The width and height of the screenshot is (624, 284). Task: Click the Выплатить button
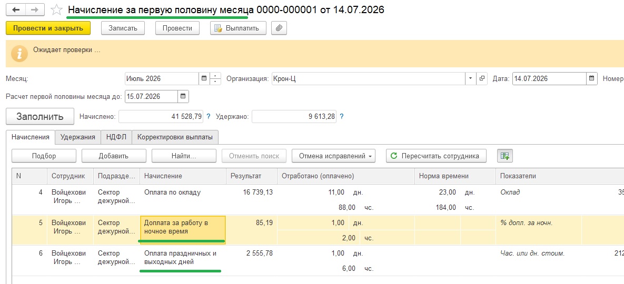[x=238, y=28]
